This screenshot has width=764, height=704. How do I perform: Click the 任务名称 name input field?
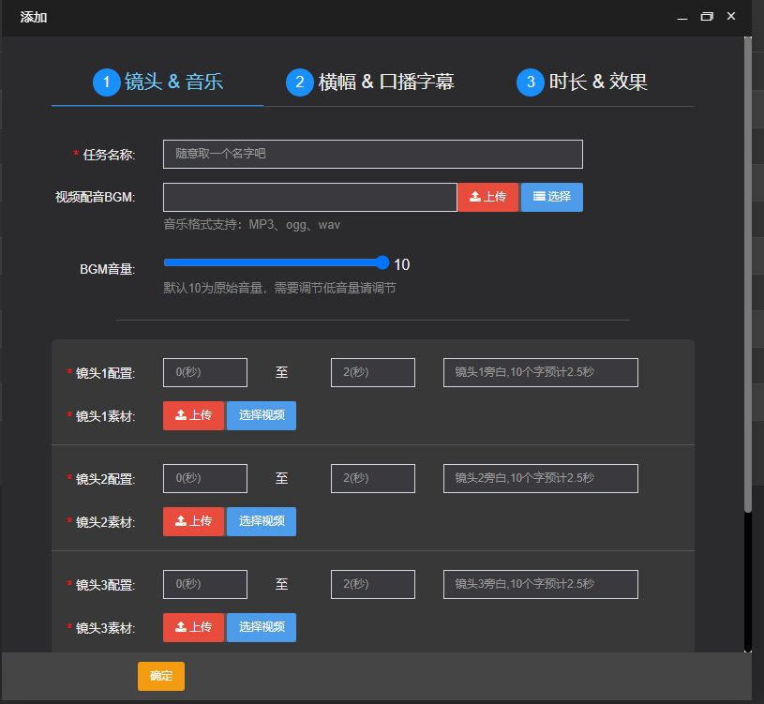(x=372, y=154)
